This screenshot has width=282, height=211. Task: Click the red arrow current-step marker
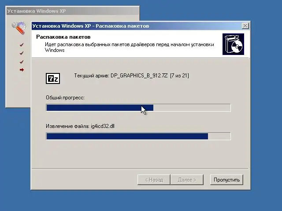pyautogui.click(x=22, y=69)
